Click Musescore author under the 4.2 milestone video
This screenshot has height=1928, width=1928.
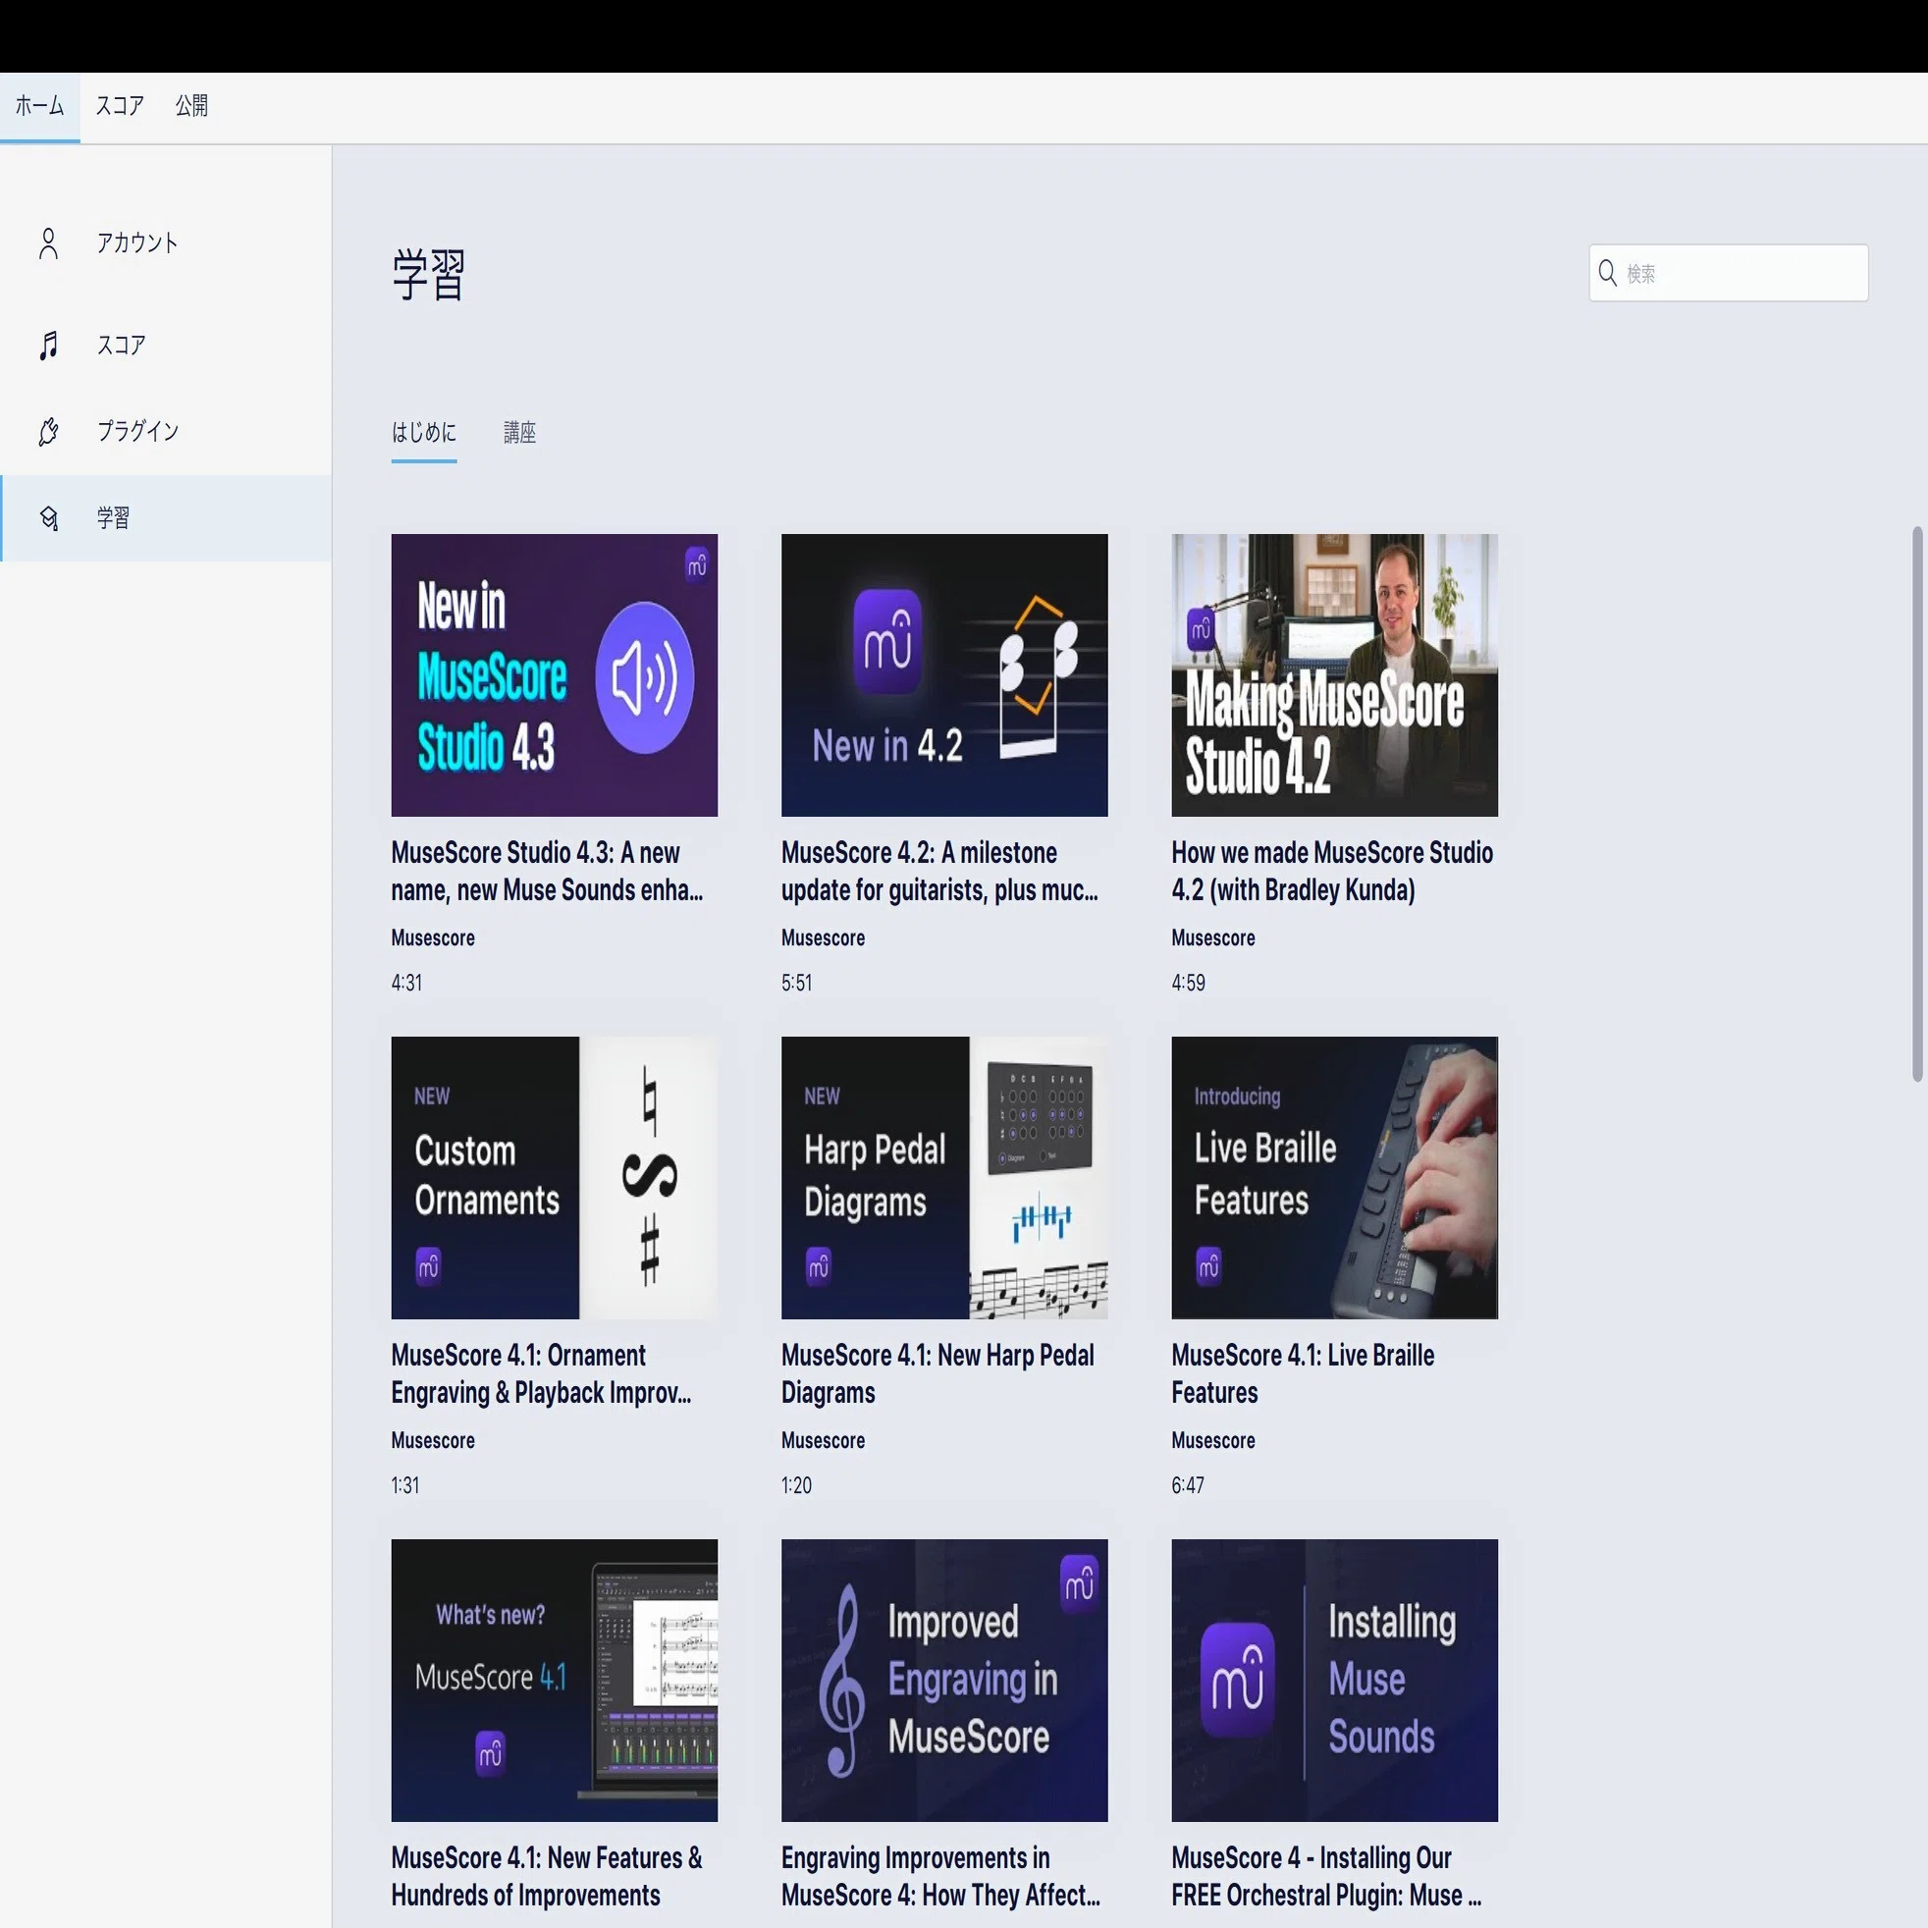click(824, 938)
